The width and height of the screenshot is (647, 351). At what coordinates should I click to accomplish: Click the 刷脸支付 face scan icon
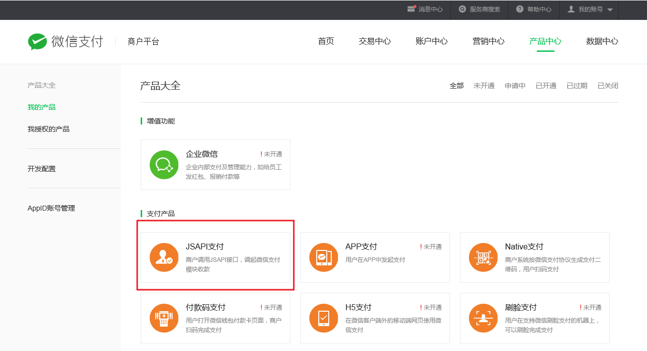tap(483, 318)
